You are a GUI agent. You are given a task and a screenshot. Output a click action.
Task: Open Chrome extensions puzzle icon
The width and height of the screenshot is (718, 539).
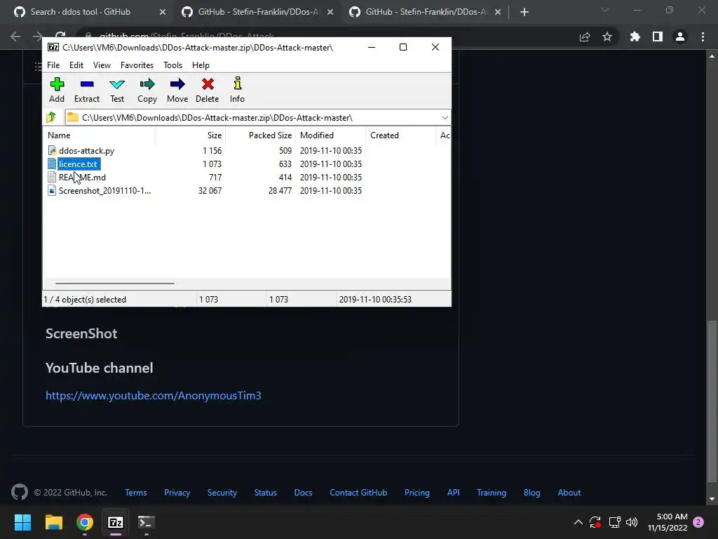(635, 36)
